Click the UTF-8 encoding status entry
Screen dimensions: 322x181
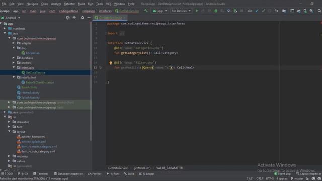(270, 179)
